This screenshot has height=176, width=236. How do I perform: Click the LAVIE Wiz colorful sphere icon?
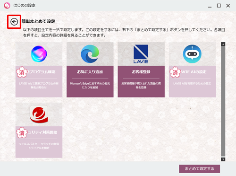pyautogui.click(x=39, y=54)
